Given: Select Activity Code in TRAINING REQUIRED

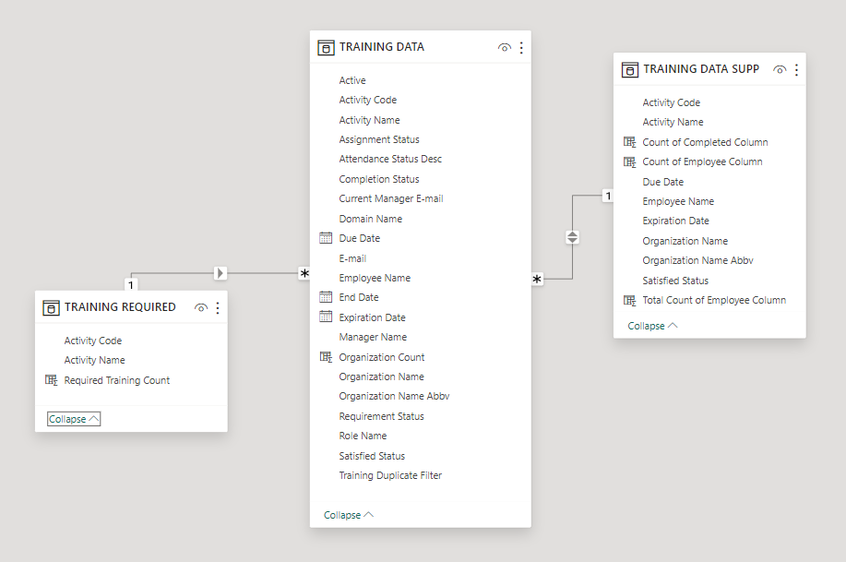Looking at the screenshot, I should pyautogui.click(x=93, y=341).
